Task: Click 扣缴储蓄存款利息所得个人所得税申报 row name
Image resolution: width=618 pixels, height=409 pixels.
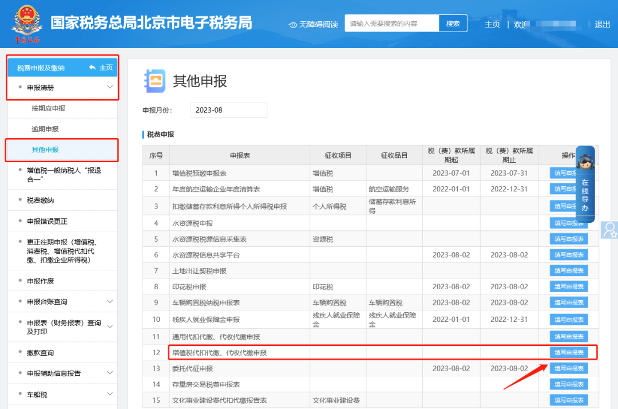Action: pyautogui.click(x=229, y=206)
